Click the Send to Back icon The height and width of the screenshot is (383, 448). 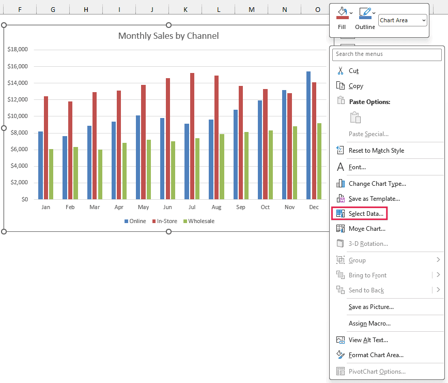[341, 290]
